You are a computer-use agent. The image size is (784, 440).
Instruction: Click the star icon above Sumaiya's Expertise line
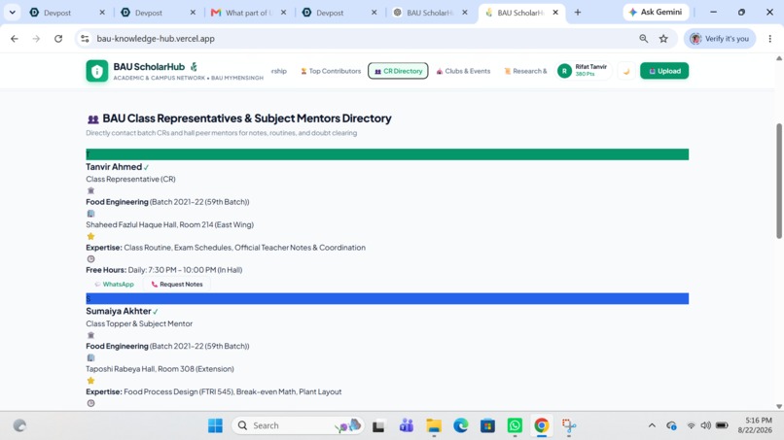[x=90, y=381]
